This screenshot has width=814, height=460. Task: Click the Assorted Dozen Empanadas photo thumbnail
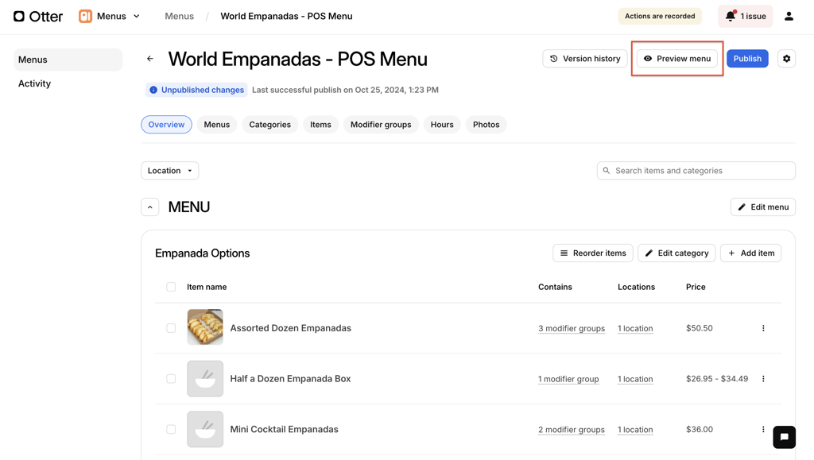[205, 327]
